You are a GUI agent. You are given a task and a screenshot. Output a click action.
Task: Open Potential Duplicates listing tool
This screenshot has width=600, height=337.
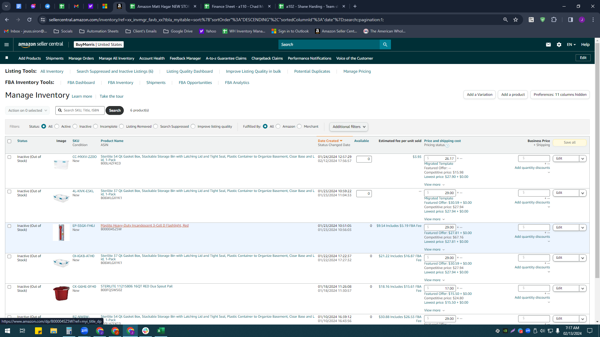click(312, 71)
